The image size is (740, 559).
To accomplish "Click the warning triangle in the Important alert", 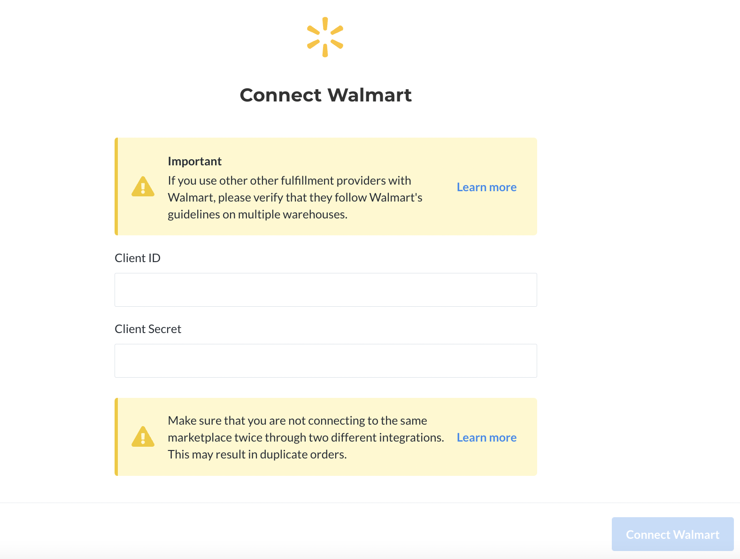I will [x=143, y=186].
